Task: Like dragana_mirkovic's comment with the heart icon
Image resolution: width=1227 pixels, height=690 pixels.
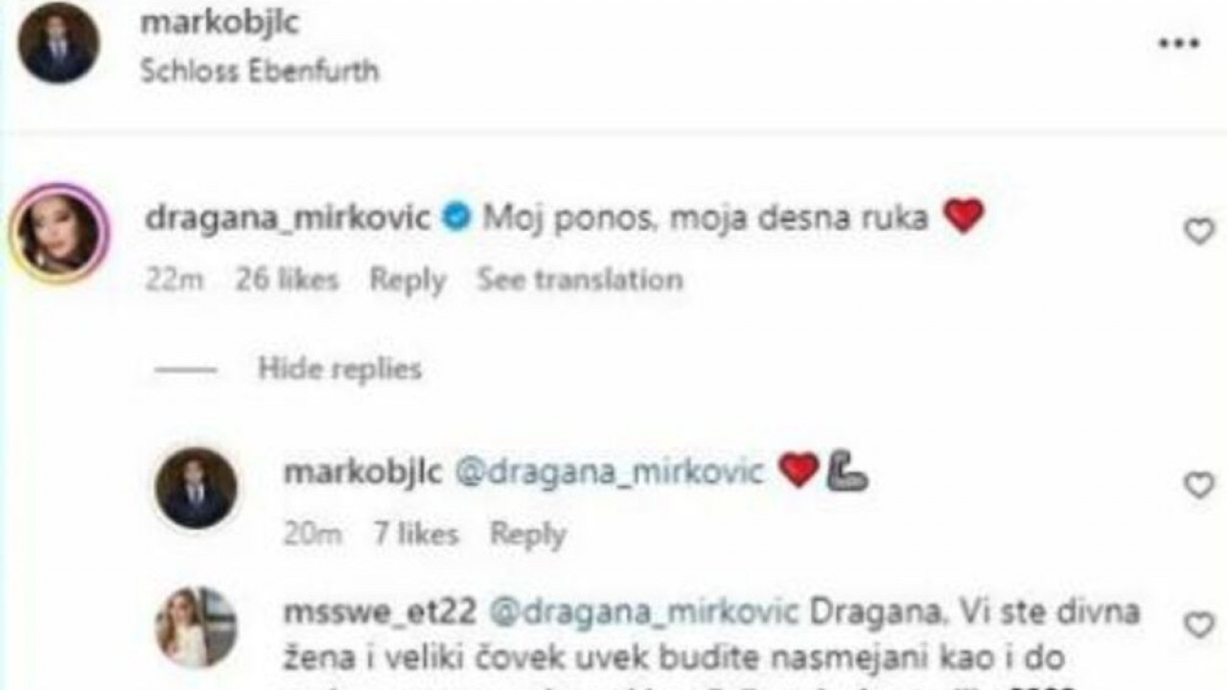Action: [1199, 231]
